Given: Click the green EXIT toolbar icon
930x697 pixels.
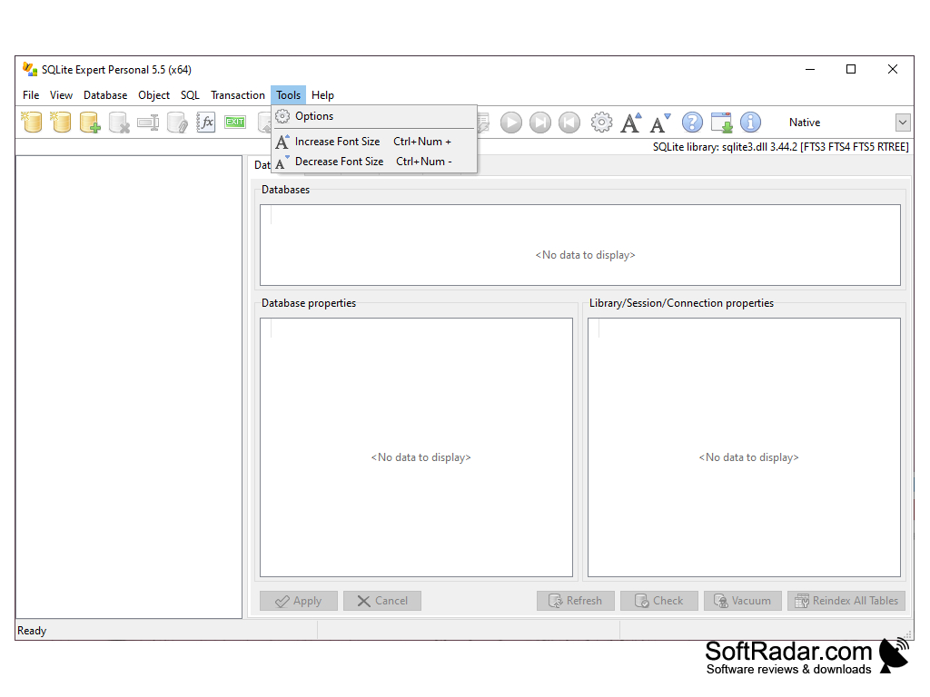Looking at the screenshot, I should 235,123.
